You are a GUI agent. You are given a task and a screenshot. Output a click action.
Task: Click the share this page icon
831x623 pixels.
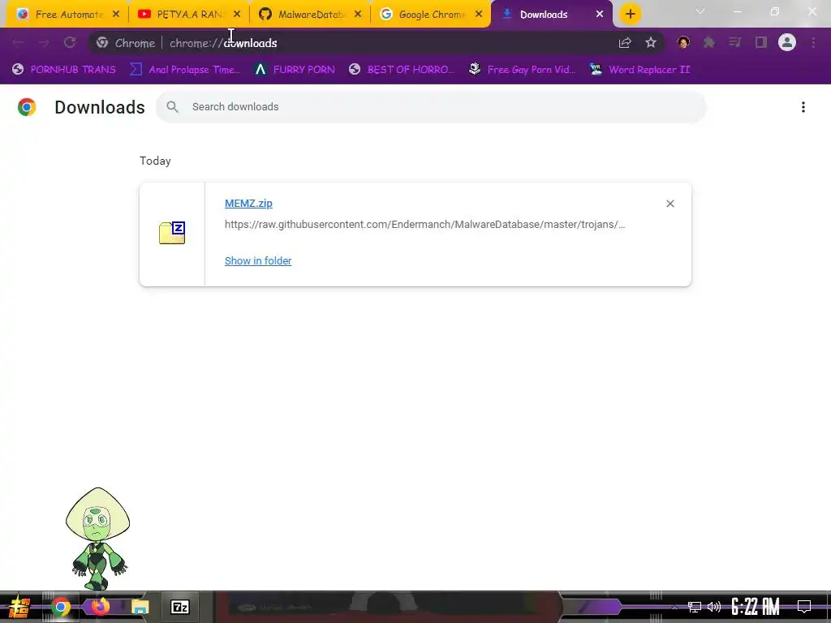point(625,43)
